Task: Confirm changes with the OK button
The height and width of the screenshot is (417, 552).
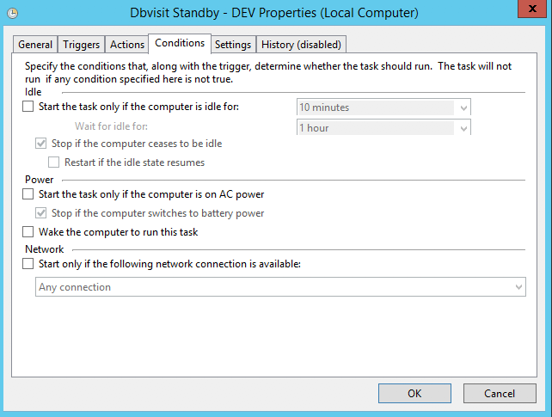Action: (414, 394)
